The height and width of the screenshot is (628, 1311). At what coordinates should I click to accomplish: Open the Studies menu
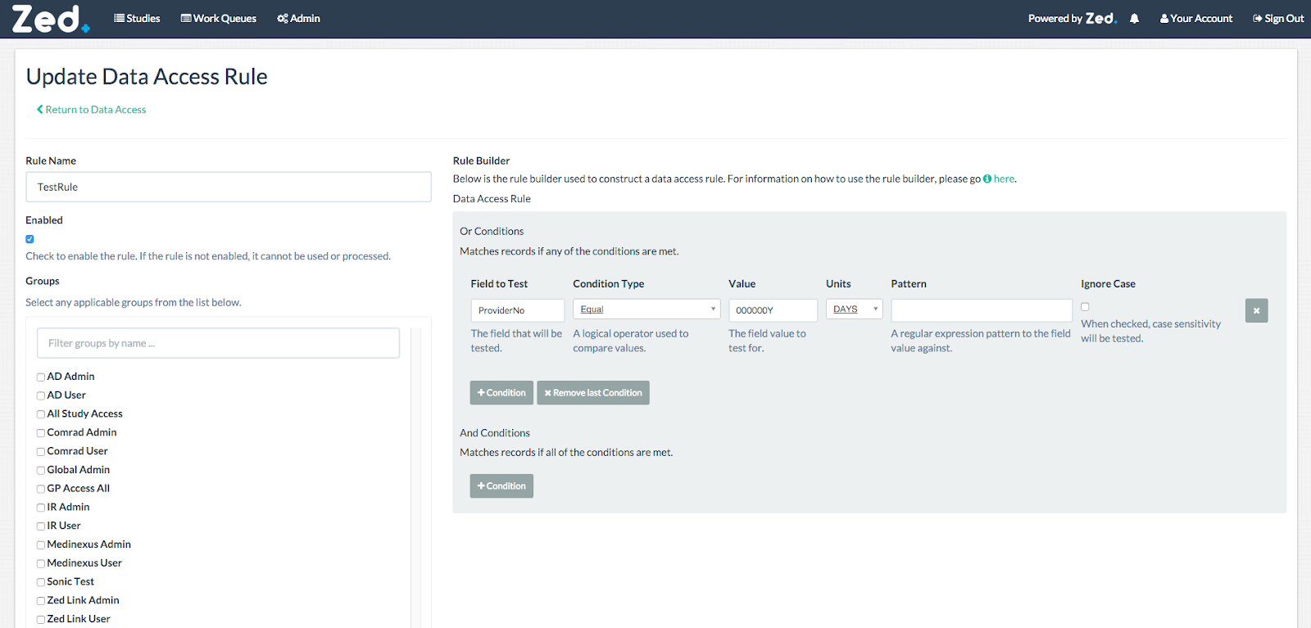pos(137,18)
